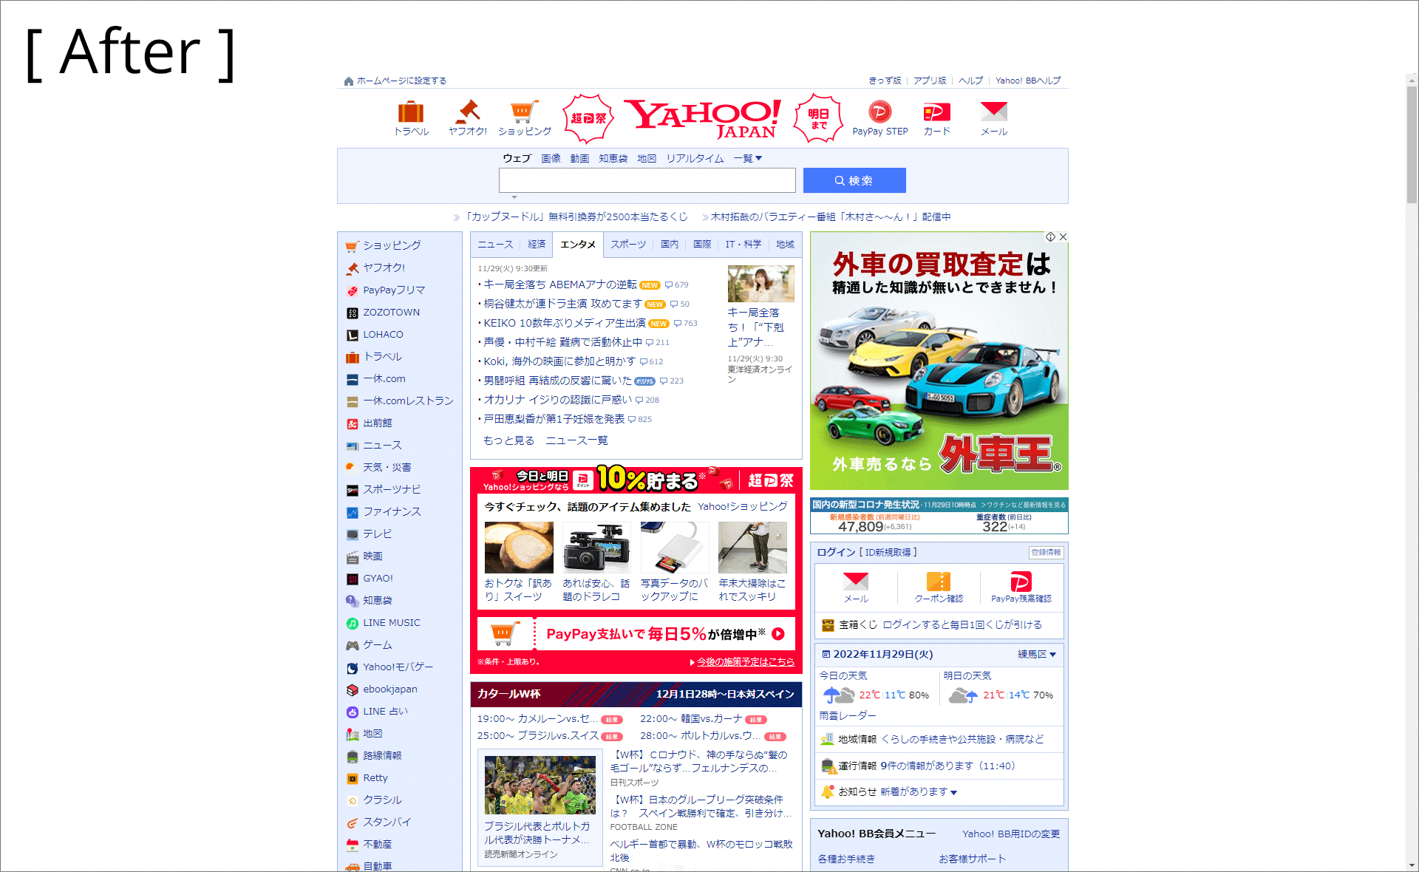Screen dimensions: 1419x872
Task: Click inside the search input field
Action: 647,180
